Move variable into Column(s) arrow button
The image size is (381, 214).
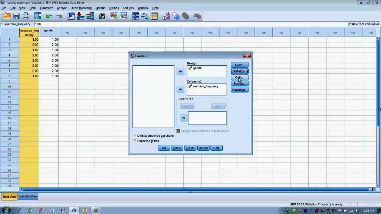click(180, 89)
